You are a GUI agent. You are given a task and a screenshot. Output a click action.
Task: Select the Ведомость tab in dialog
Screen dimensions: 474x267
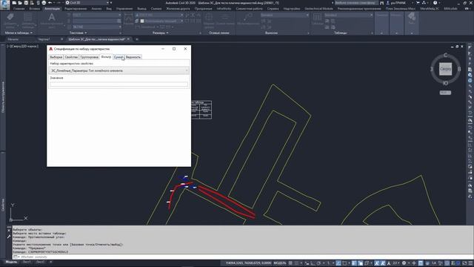(133, 57)
